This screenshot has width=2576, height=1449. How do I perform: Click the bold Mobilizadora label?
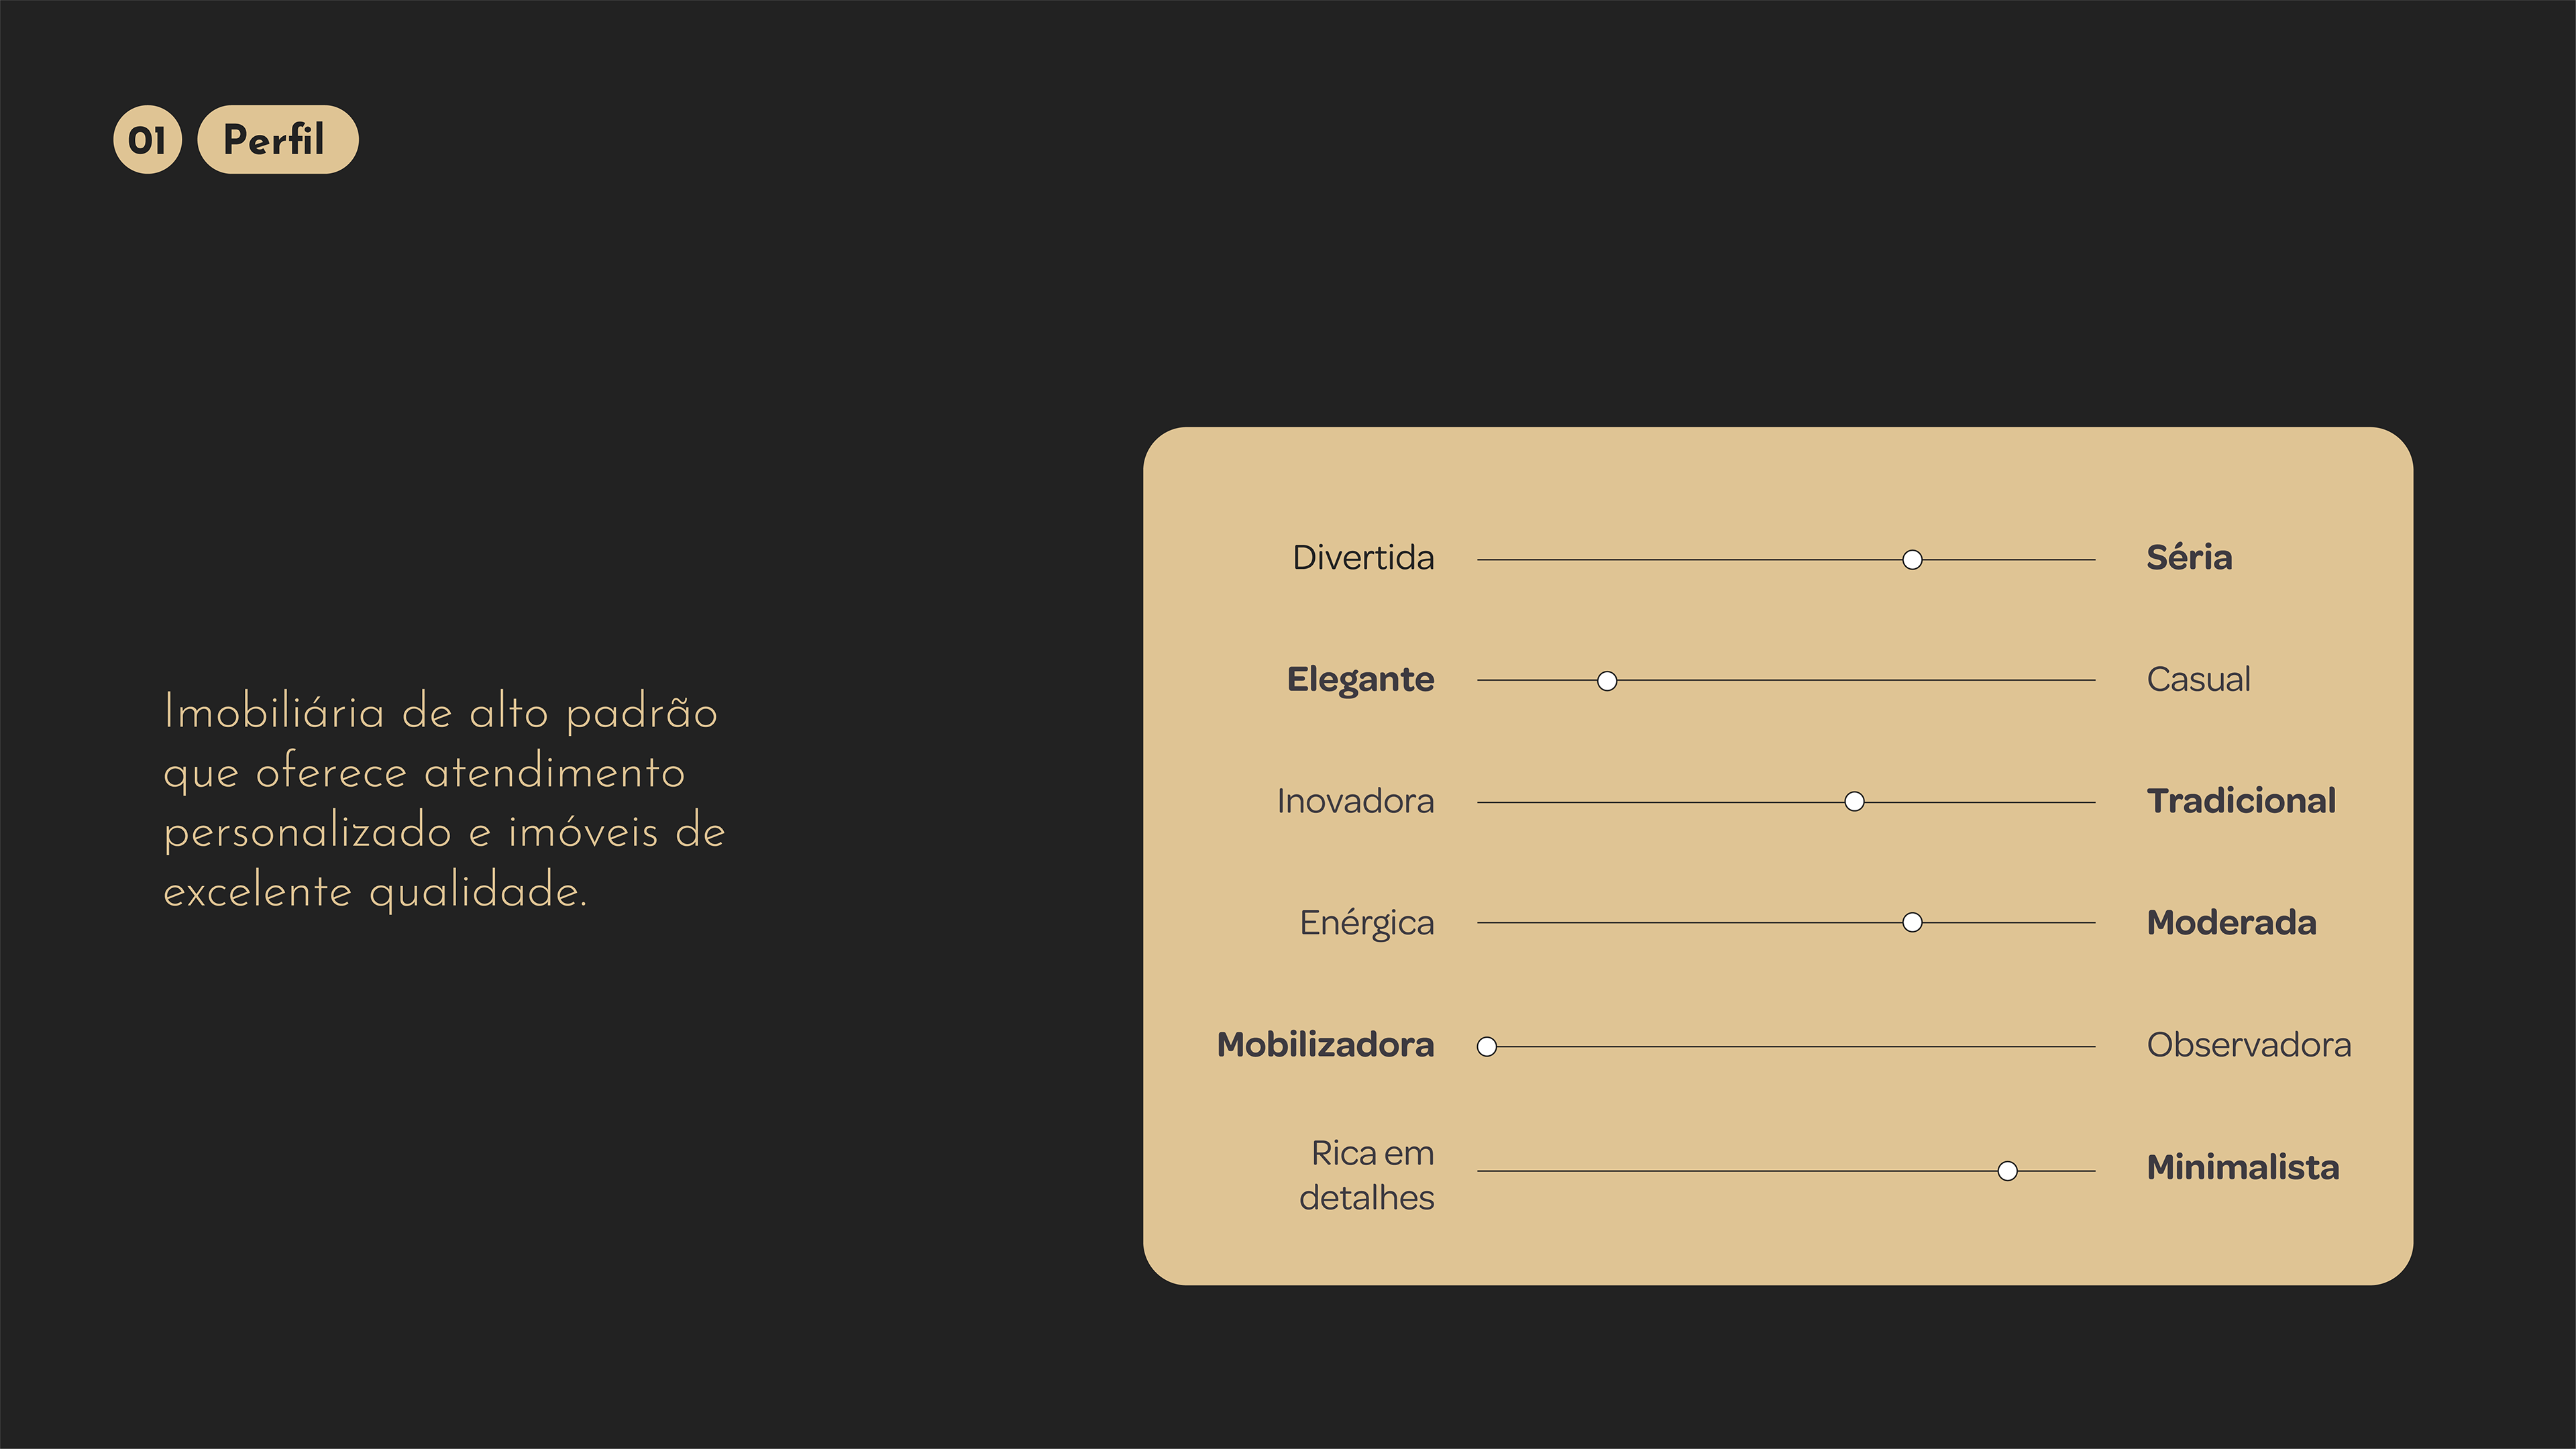click(x=1325, y=1045)
